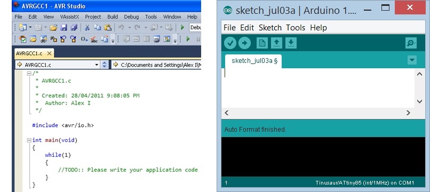Screen dimensions: 430x192
Task: Click Paste clipboard icon in AVR Studio
Action: point(108,27)
